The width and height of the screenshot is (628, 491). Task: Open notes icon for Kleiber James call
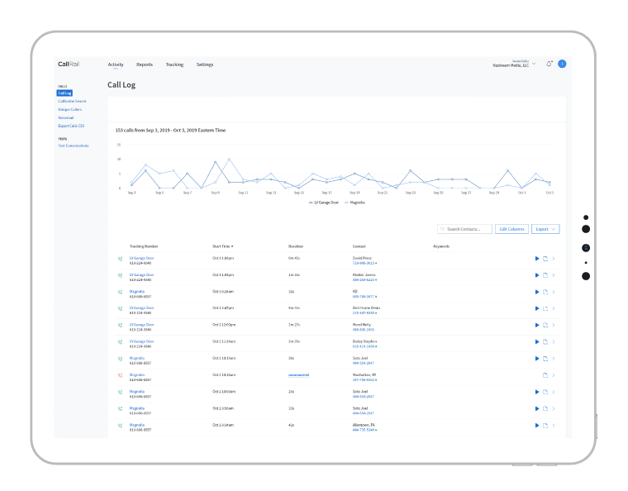[545, 275]
